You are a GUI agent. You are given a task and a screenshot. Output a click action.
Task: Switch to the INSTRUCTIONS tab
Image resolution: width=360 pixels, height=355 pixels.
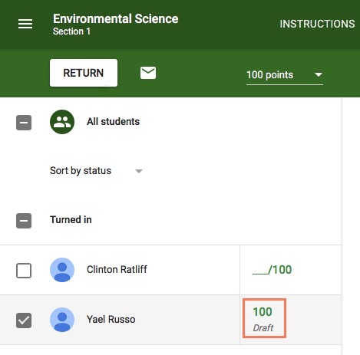317,24
